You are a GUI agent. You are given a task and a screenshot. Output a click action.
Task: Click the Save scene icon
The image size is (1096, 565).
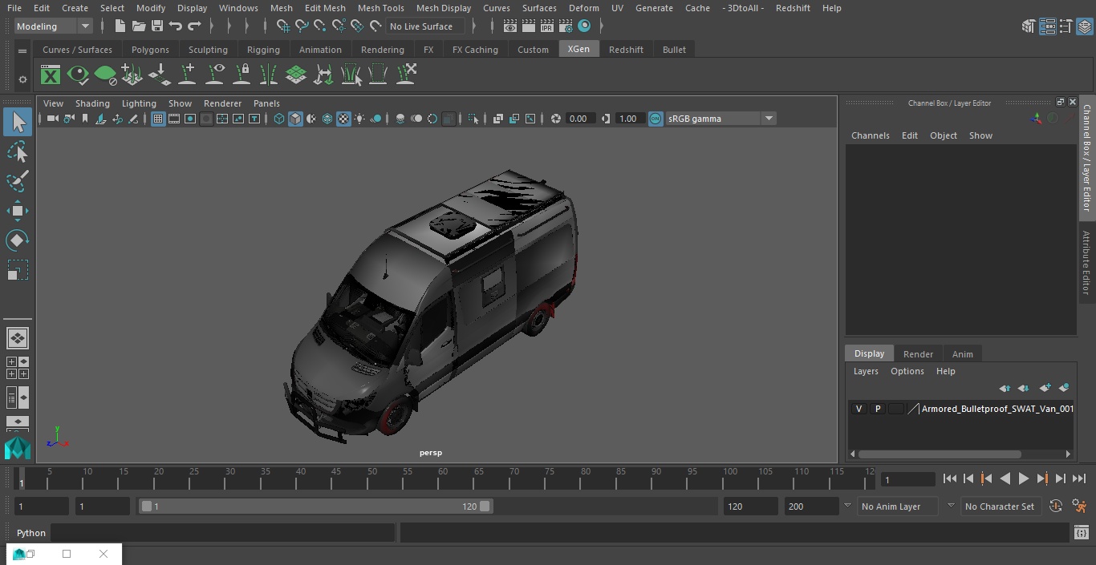pos(157,26)
